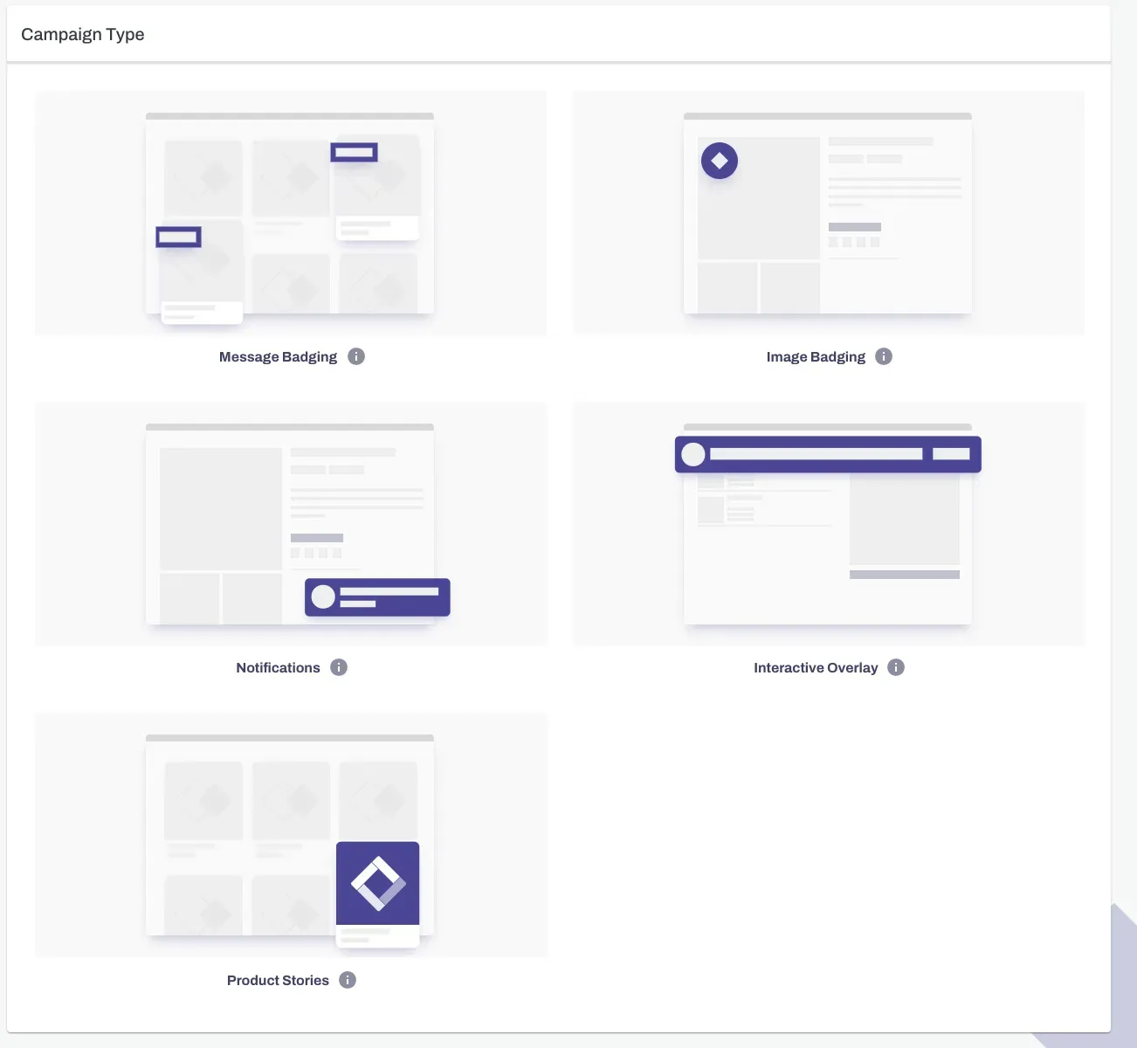This screenshot has width=1137, height=1048.
Task: Click the Message Badging label
Action: point(278,357)
